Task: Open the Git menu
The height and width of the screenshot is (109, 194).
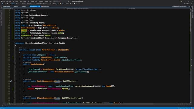Action: click(x=13, y=1)
